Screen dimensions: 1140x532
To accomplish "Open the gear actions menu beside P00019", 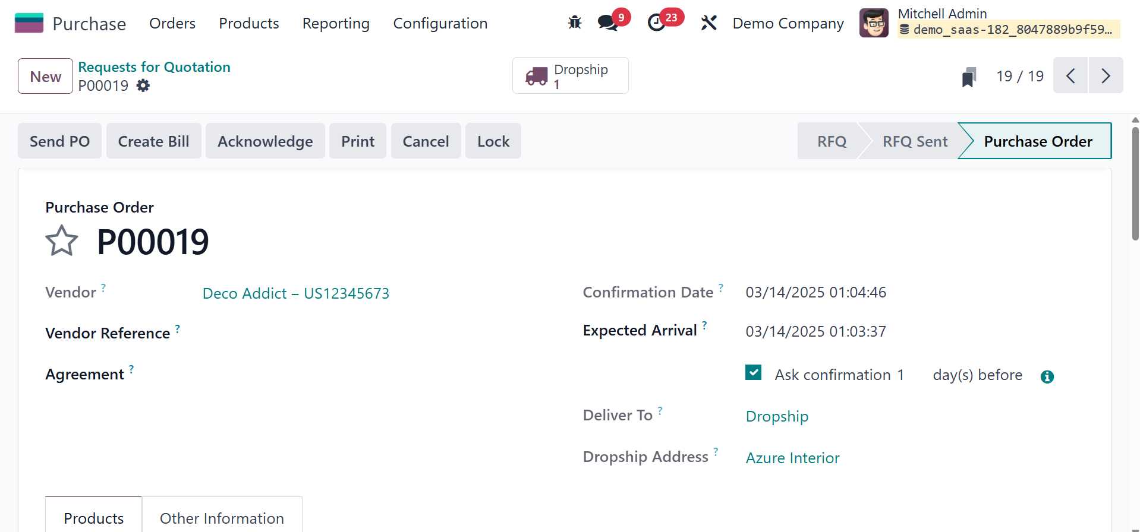I will coord(143,85).
